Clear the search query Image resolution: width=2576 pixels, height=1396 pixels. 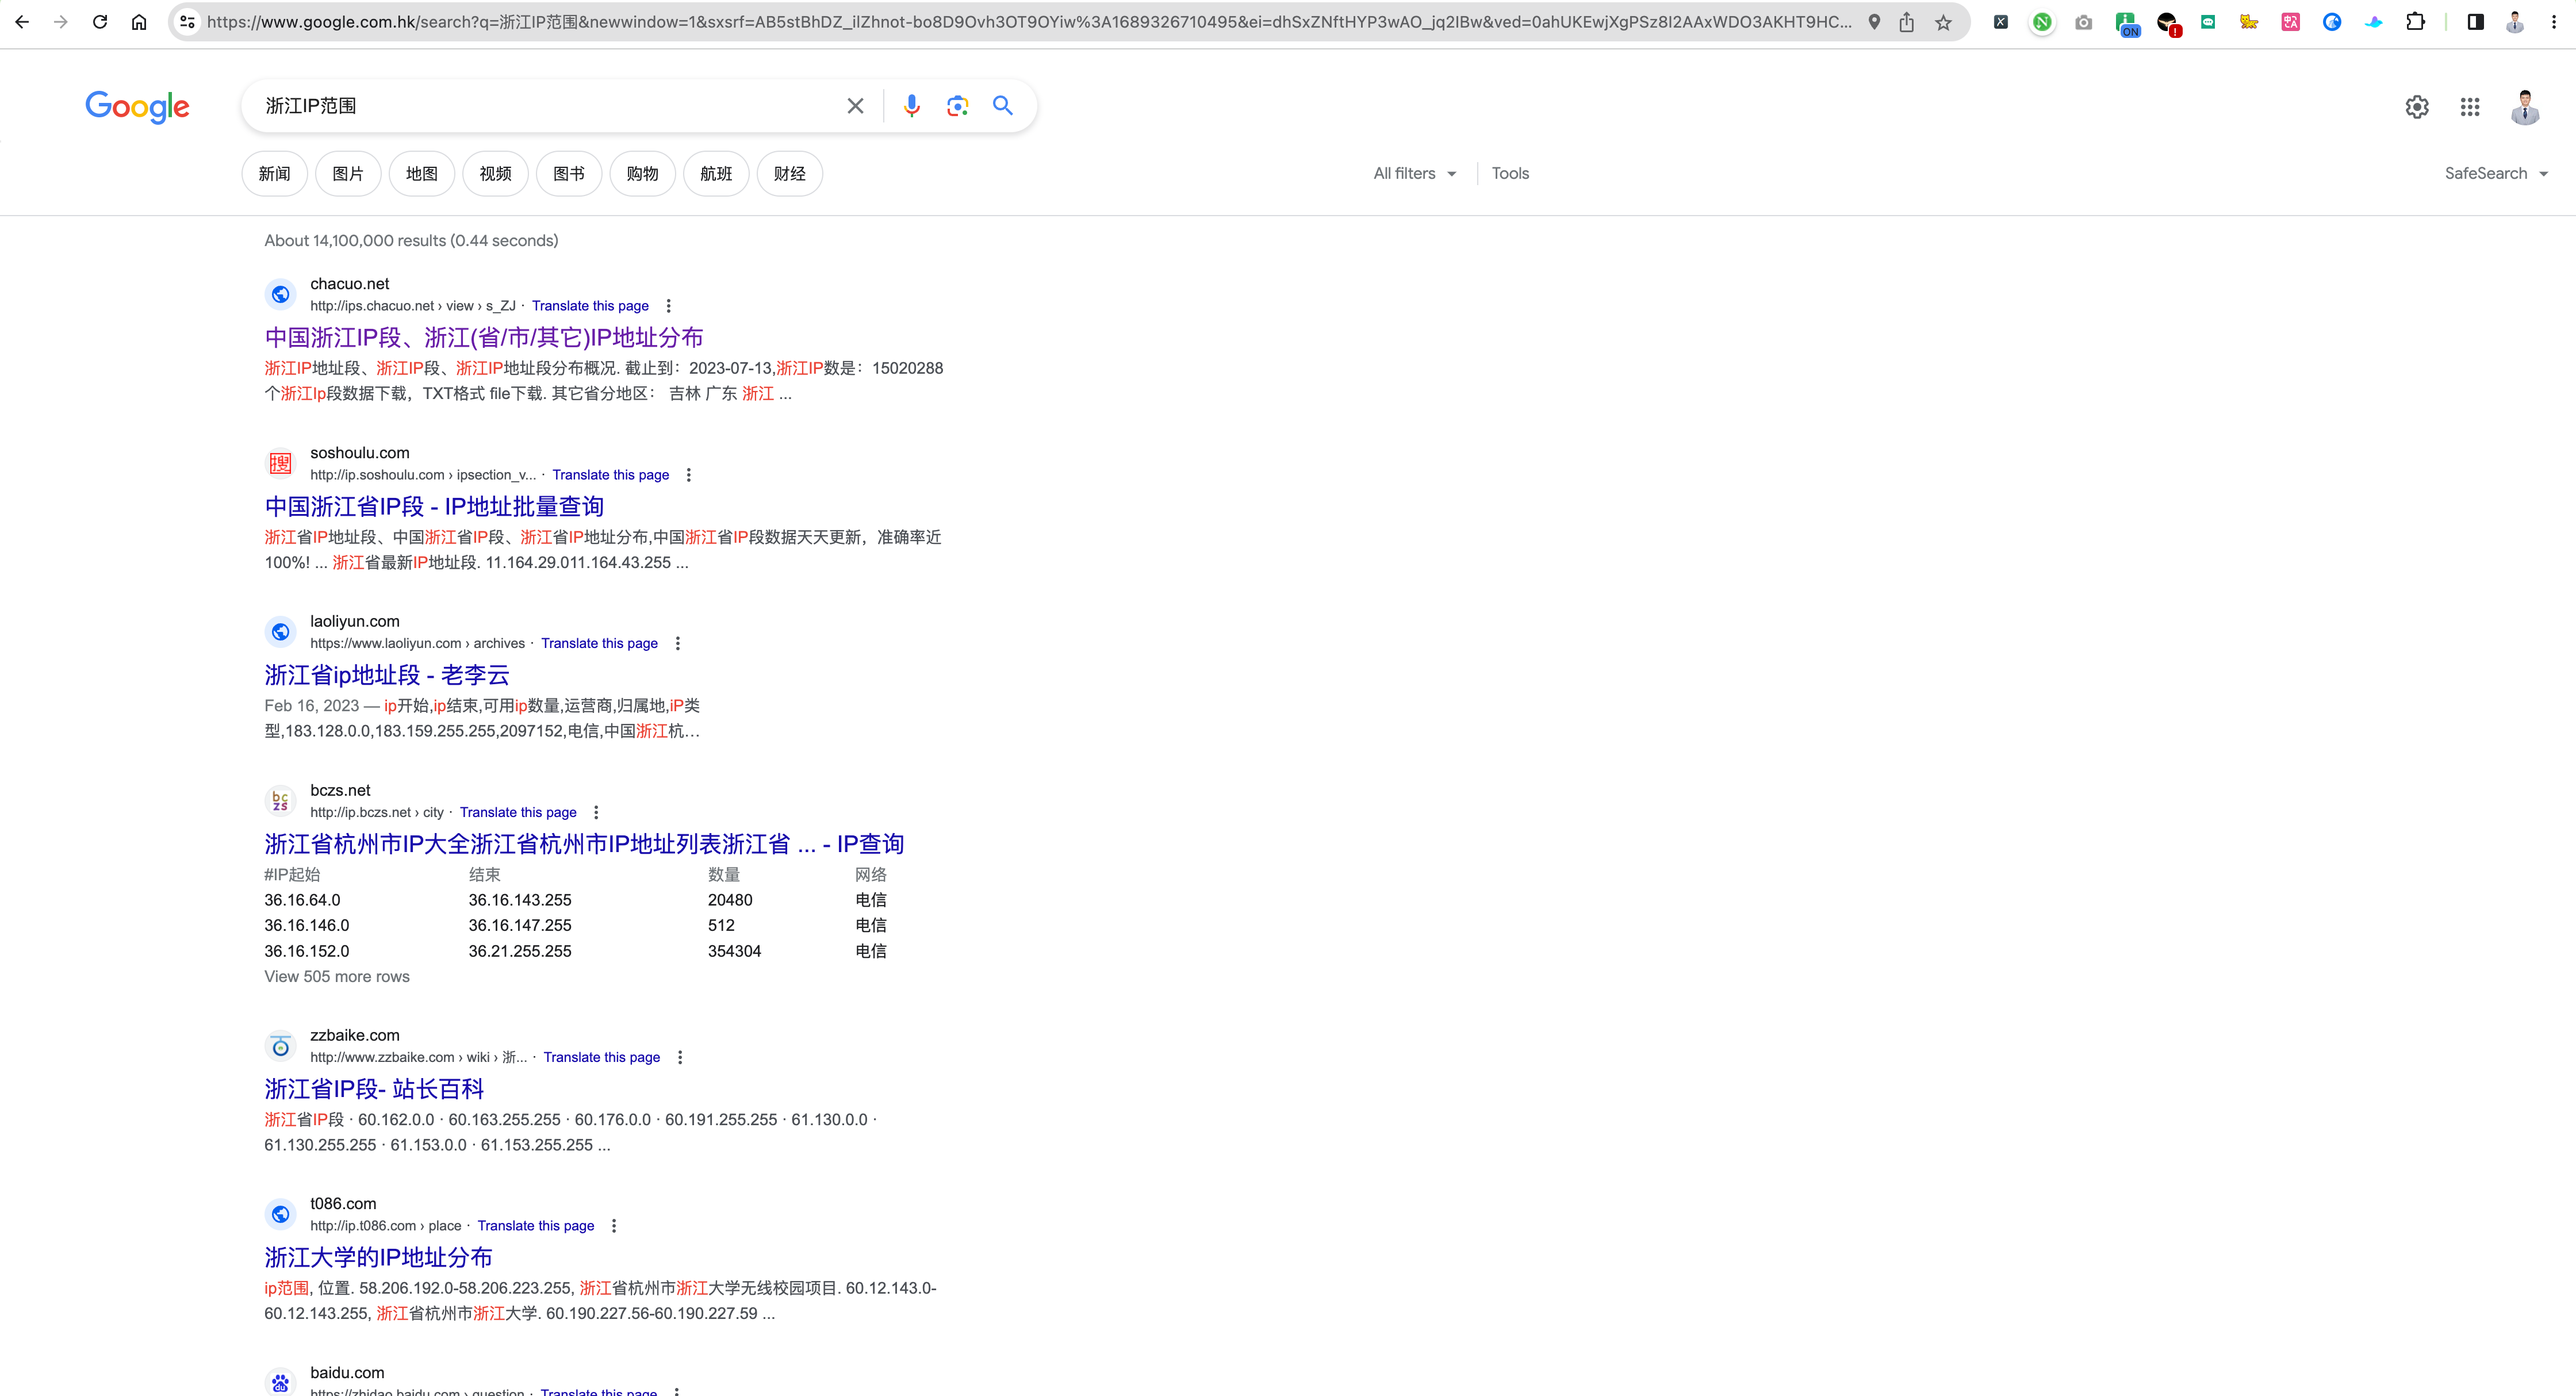855,106
